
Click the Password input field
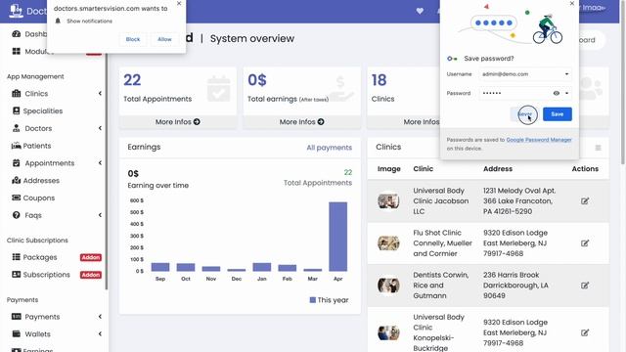pyautogui.click(x=525, y=93)
